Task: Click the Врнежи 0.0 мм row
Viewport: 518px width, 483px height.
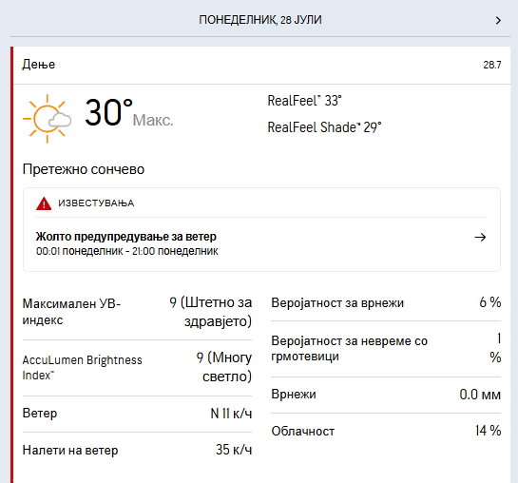Action: pyautogui.click(x=386, y=395)
